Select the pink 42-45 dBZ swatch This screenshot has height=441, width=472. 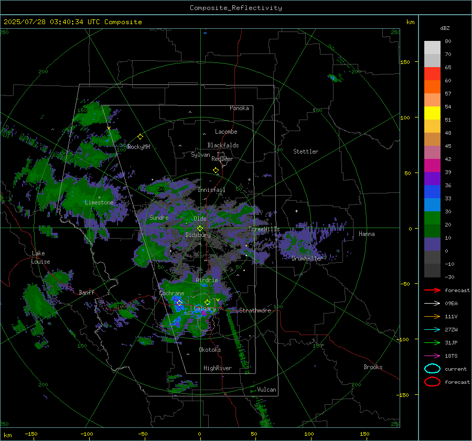pyautogui.click(x=432, y=152)
